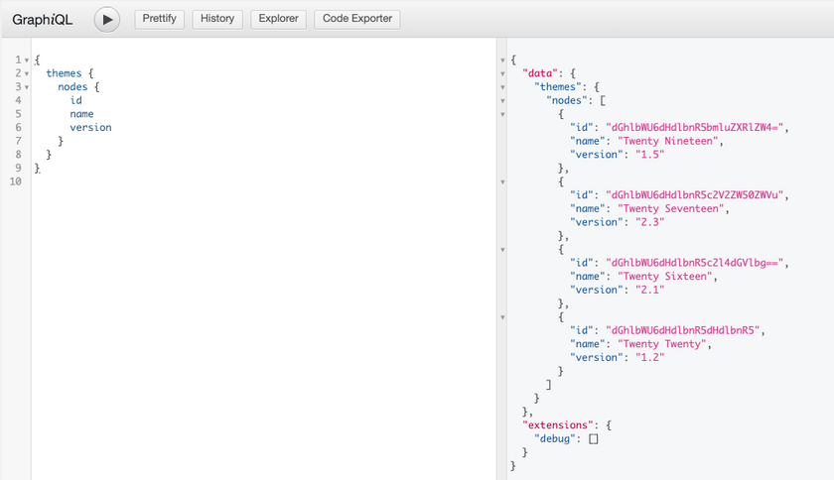Click the Prettify button
The image size is (834, 480).
pos(160,19)
